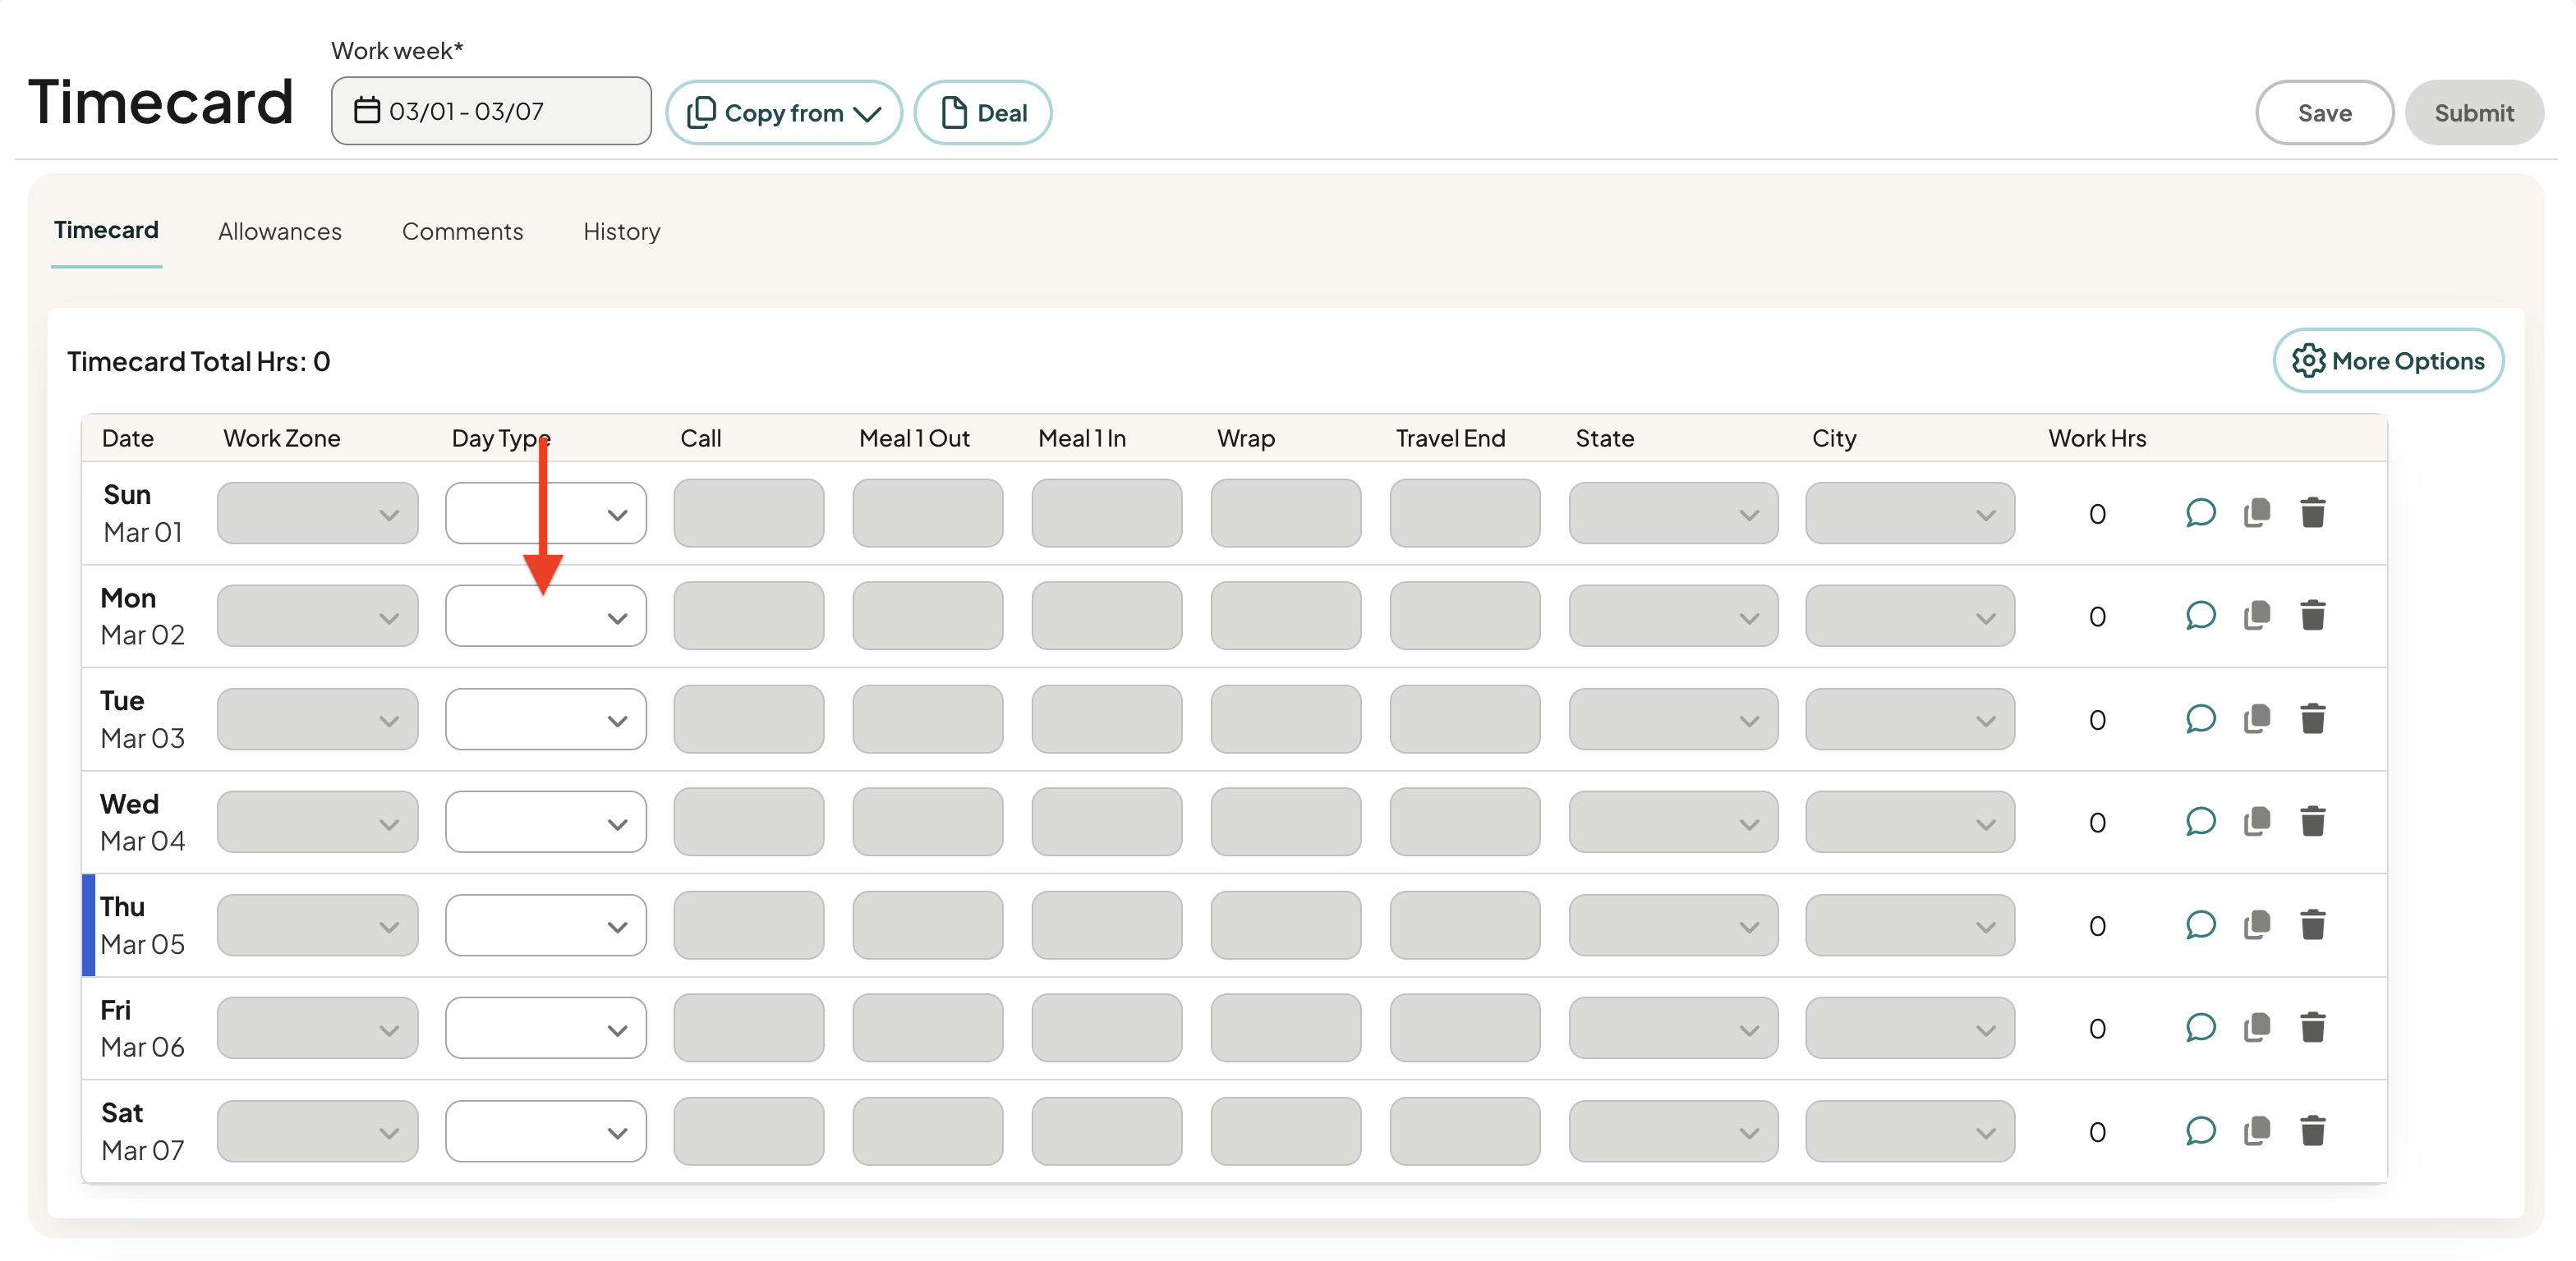2576x1261 pixels.
Task: Copy the Mon Mar 02 row
Action: [x=2257, y=616]
